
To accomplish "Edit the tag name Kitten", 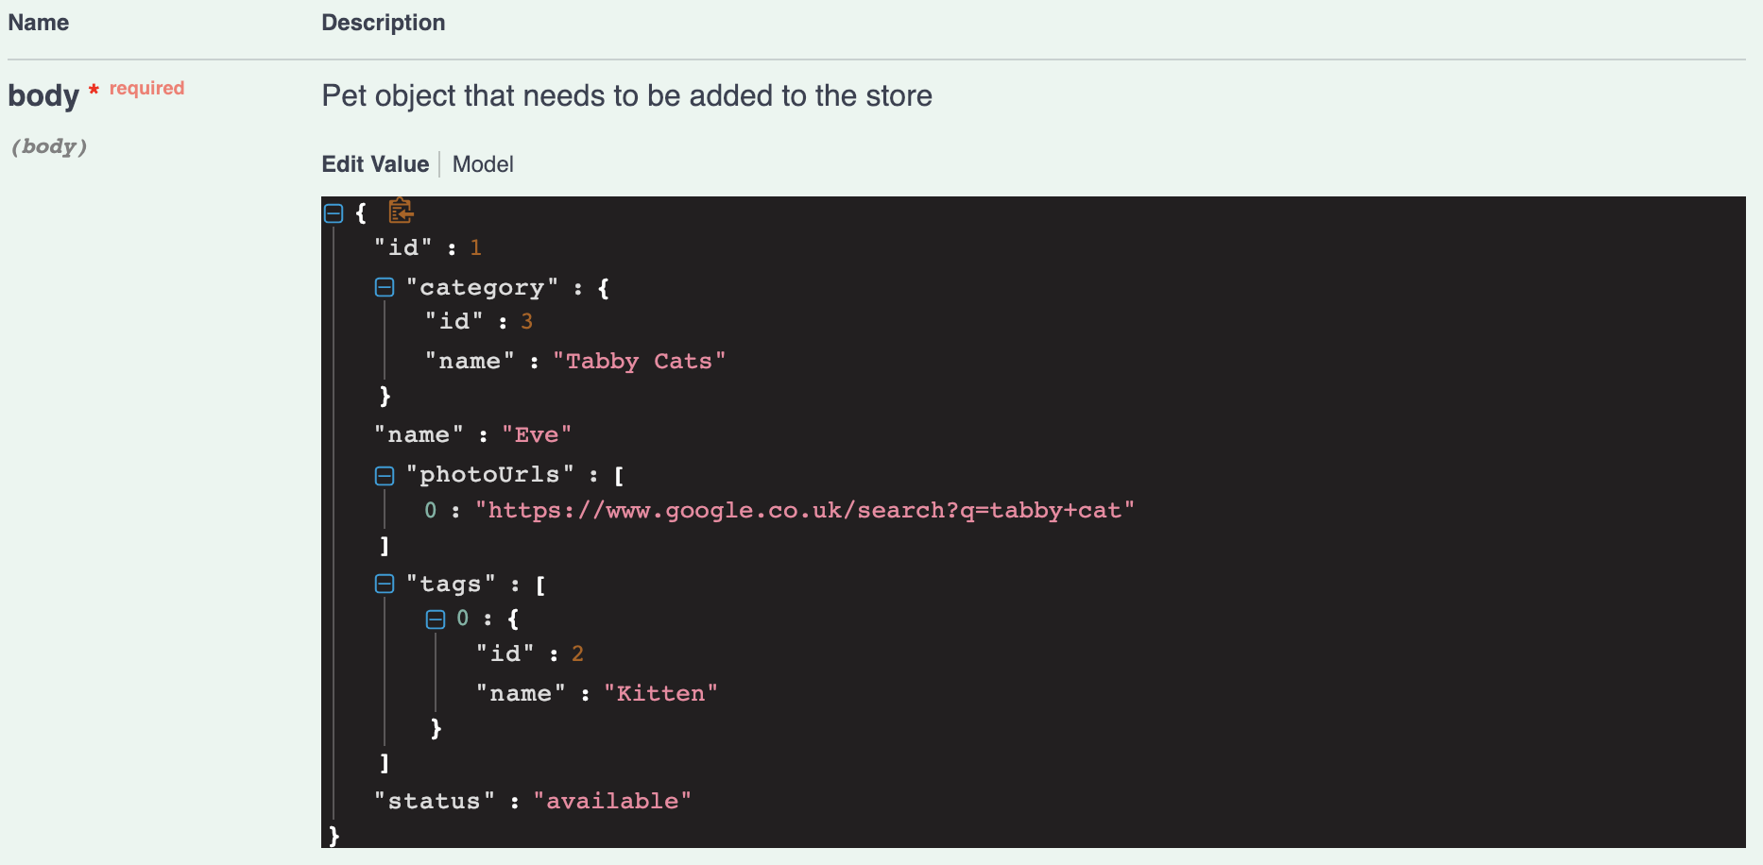I will click(661, 692).
